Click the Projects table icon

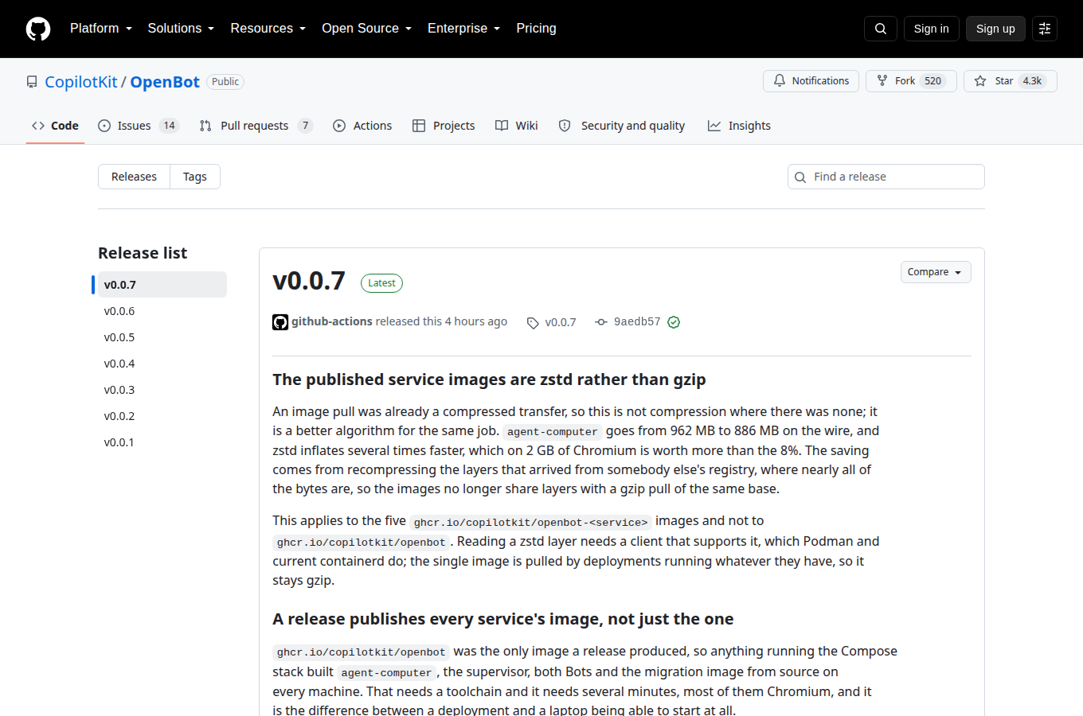(x=419, y=126)
